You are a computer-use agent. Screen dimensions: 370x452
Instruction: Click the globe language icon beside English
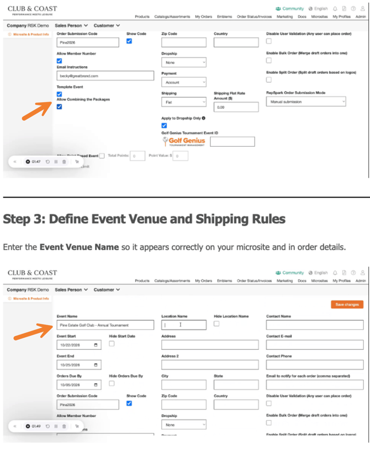(311, 9)
